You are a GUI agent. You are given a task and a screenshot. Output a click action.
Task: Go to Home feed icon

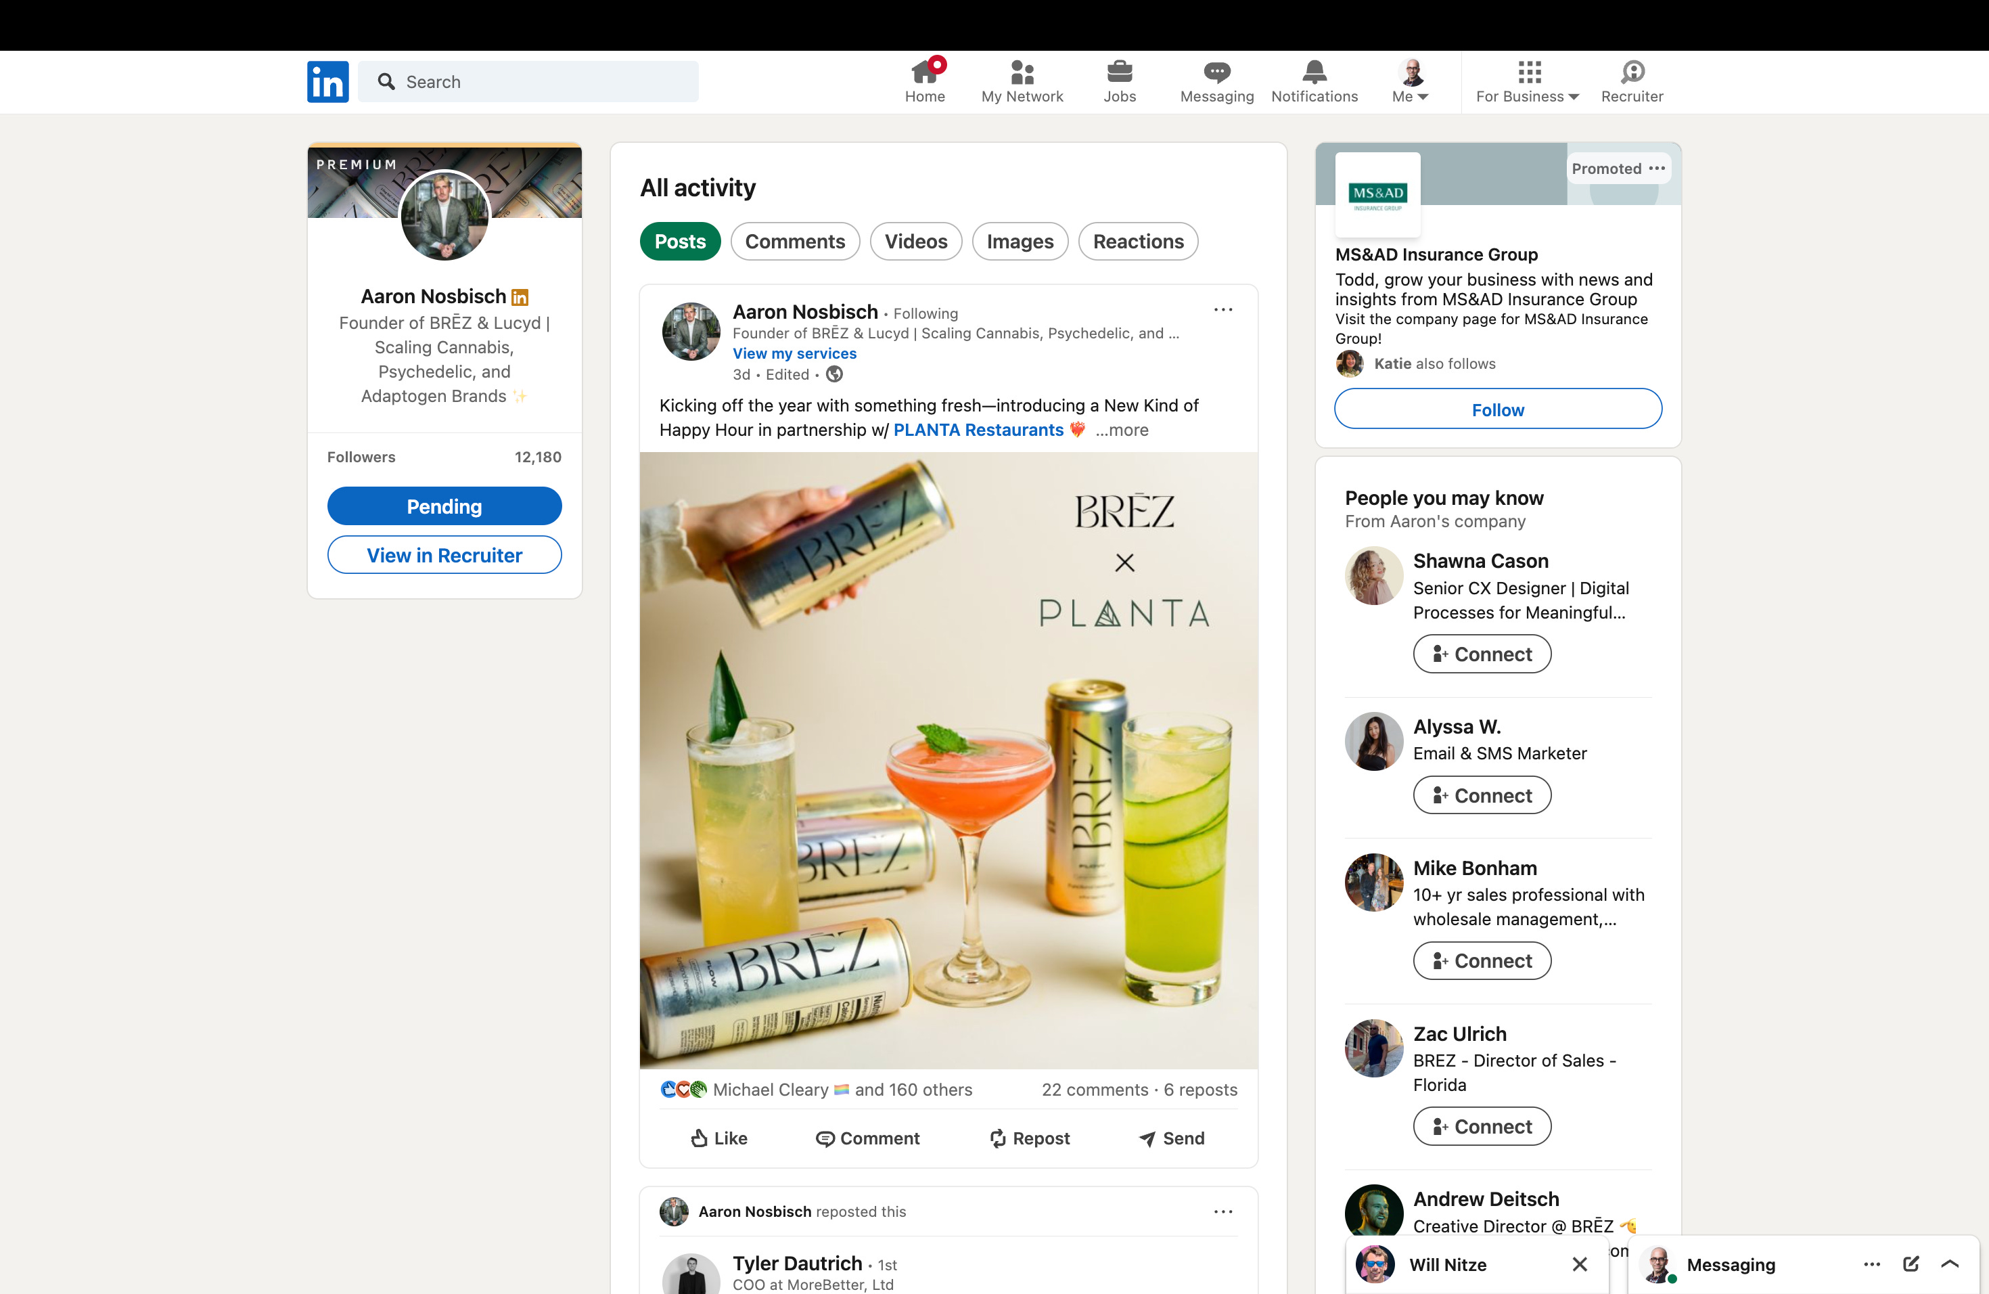[x=924, y=81]
